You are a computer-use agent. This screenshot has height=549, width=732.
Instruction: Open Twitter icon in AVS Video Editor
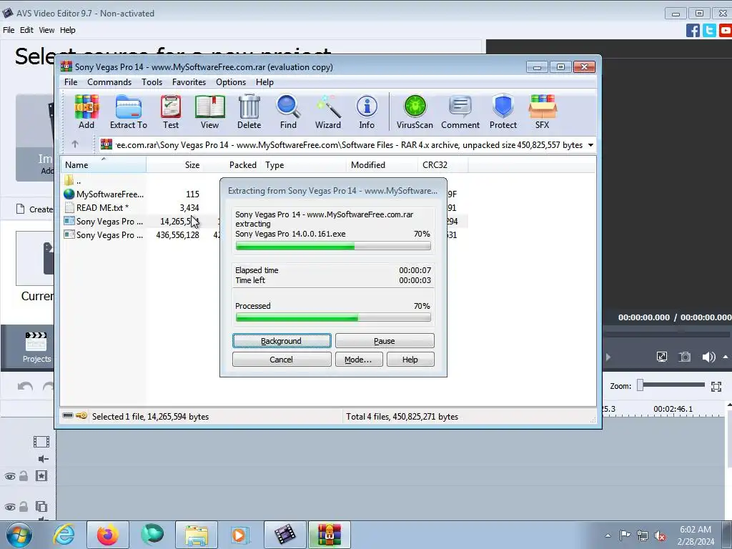tap(709, 31)
